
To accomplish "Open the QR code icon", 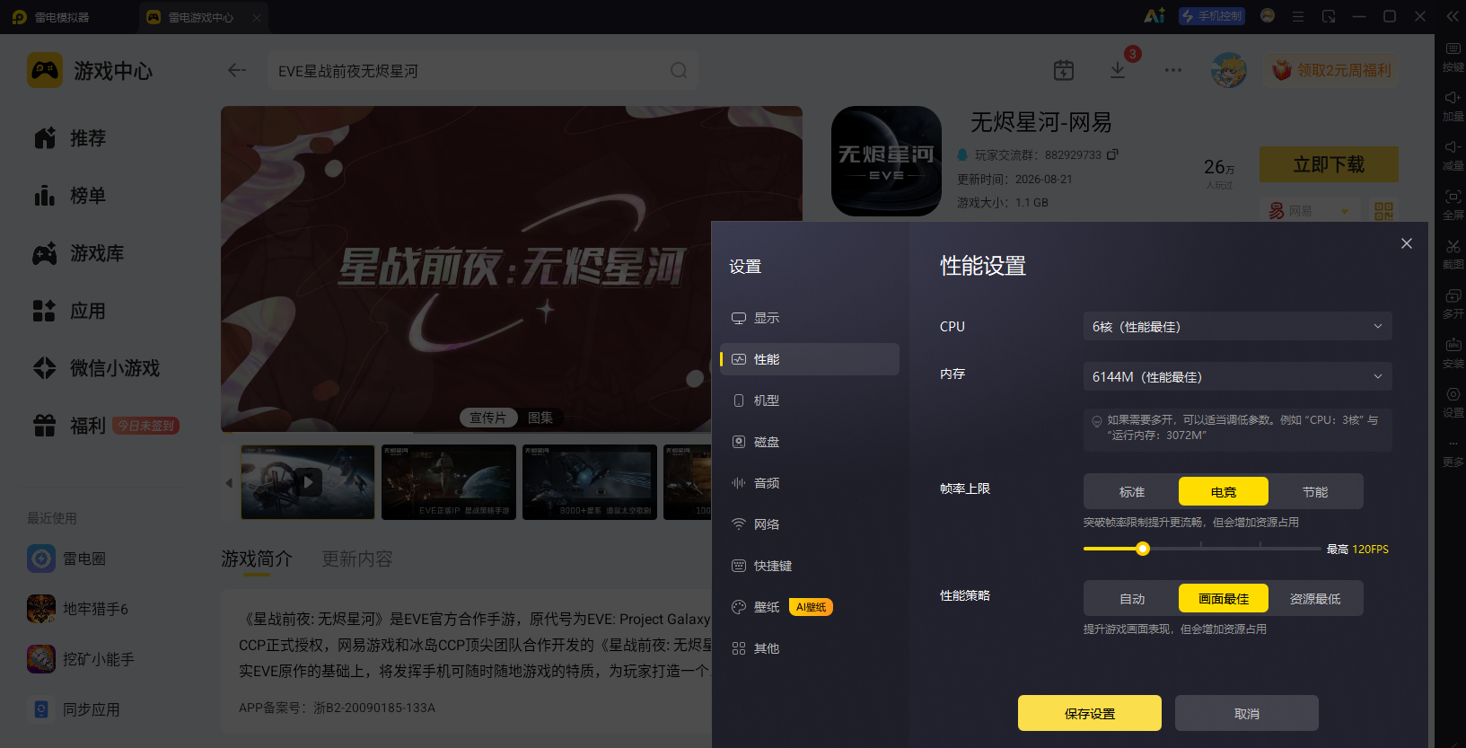I will pyautogui.click(x=1383, y=211).
